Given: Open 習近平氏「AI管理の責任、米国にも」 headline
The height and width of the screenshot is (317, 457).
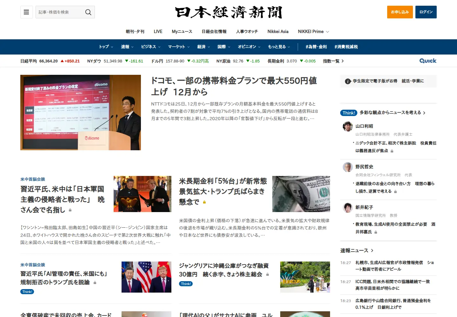Looking at the screenshot, I should [64, 278].
